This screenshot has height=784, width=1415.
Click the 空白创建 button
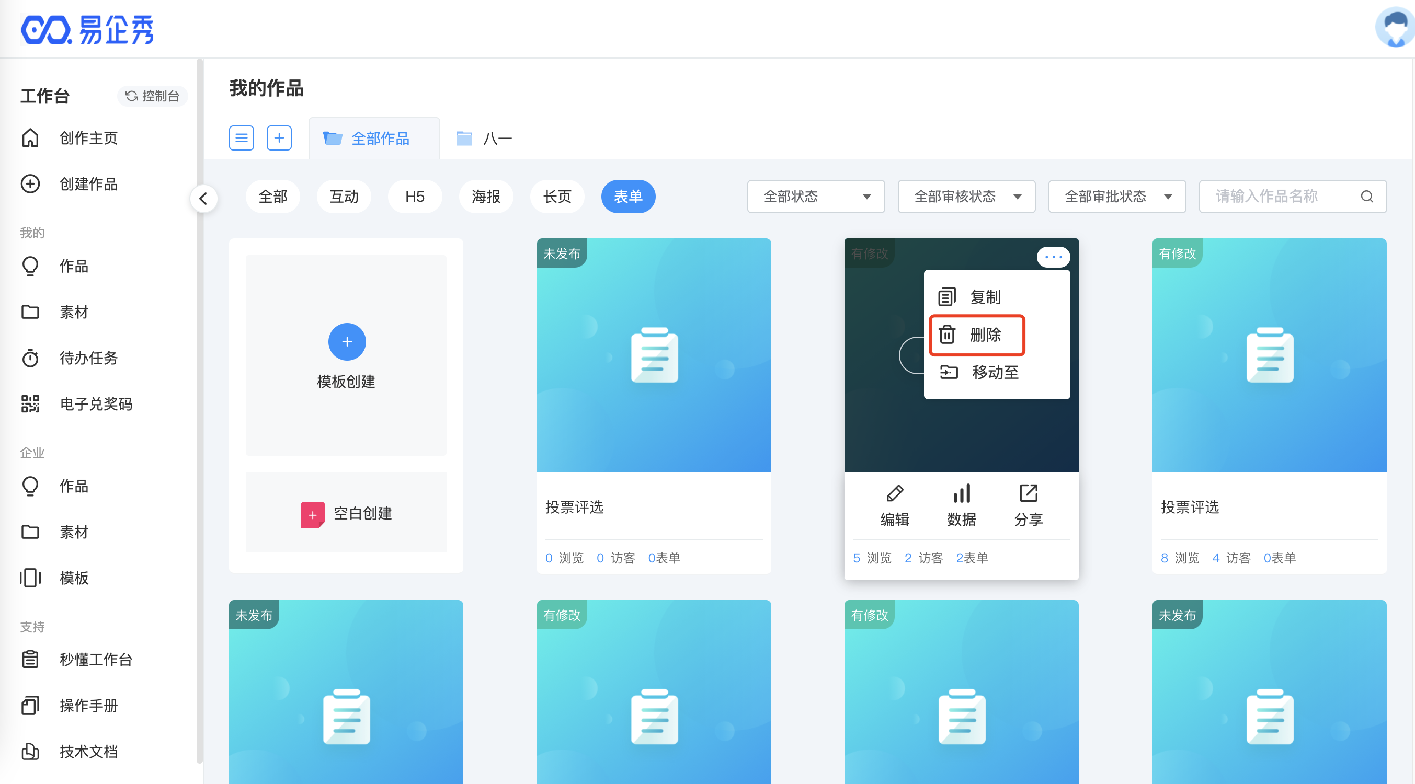point(346,513)
